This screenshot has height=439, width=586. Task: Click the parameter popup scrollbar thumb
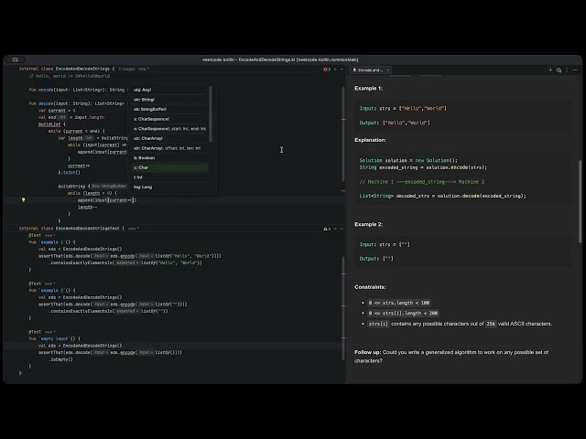[x=211, y=113]
